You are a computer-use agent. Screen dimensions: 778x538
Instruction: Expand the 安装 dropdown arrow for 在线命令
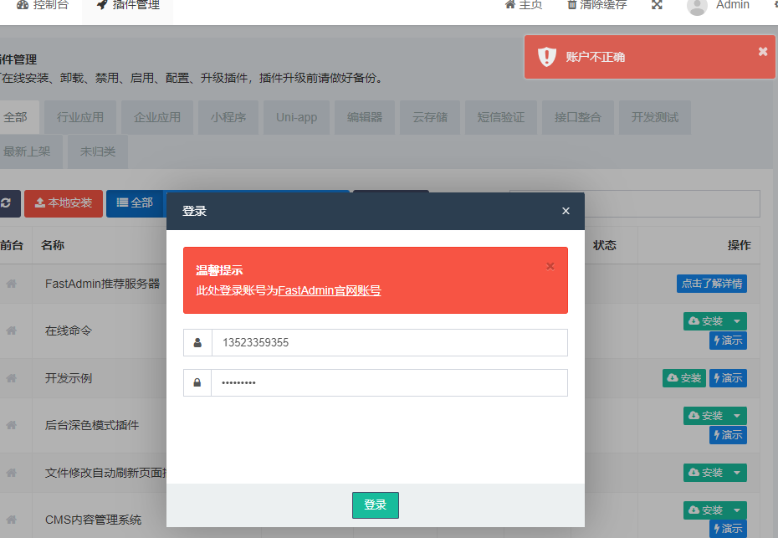(737, 321)
